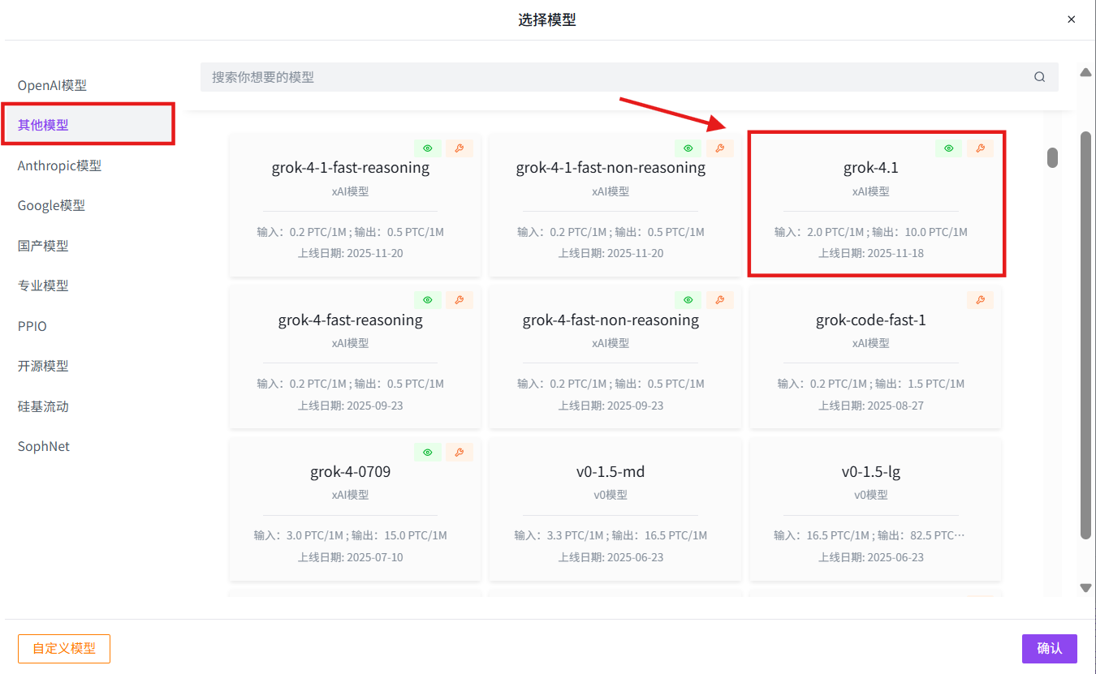Click the wrench icon on grok-4-0709
This screenshot has width=1096, height=674.
point(460,452)
